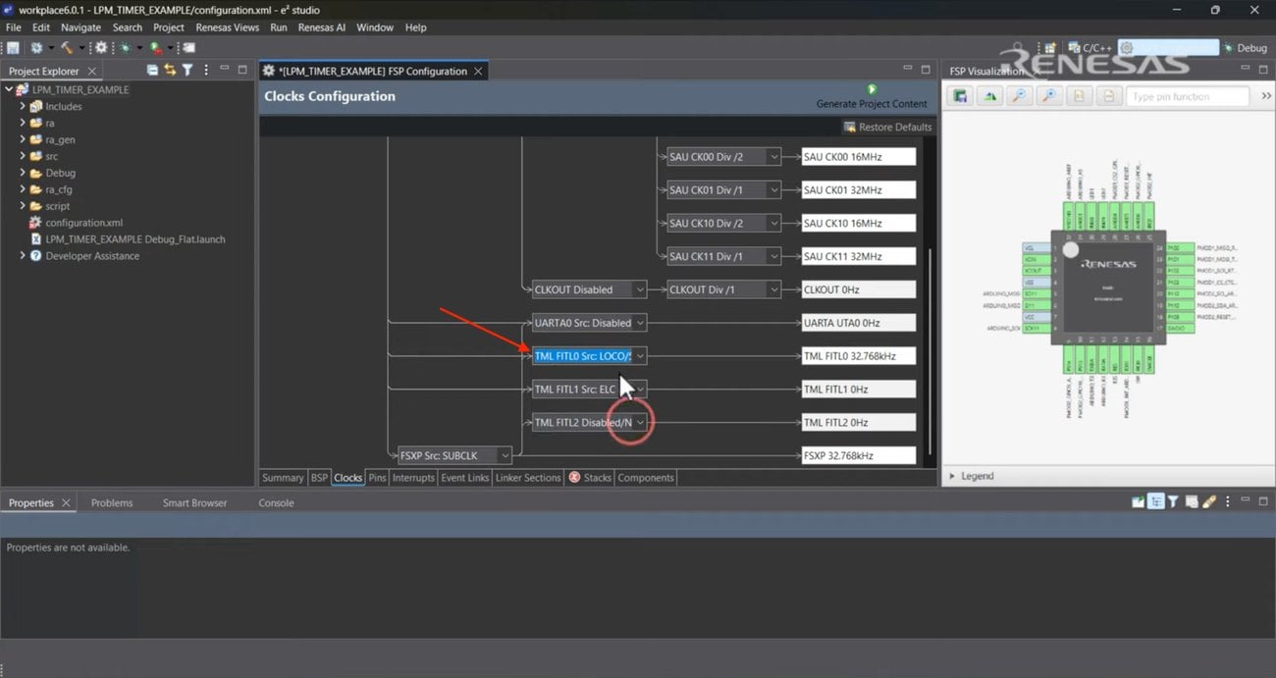This screenshot has height=678, width=1276.
Task: Switch to the Pins tab
Action: pyautogui.click(x=377, y=478)
